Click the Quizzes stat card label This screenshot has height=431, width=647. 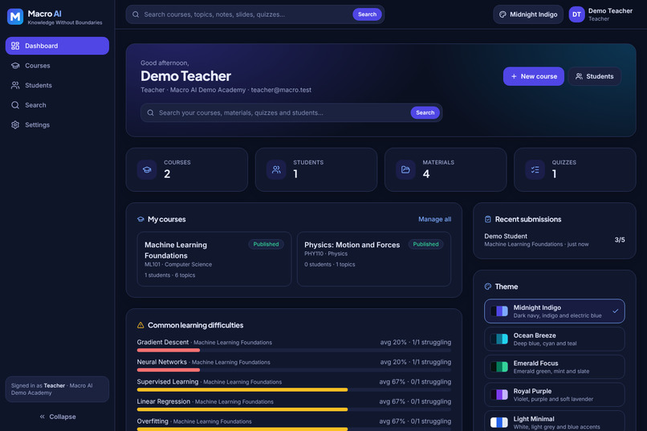pyautogui.click(x=564, y=162)
